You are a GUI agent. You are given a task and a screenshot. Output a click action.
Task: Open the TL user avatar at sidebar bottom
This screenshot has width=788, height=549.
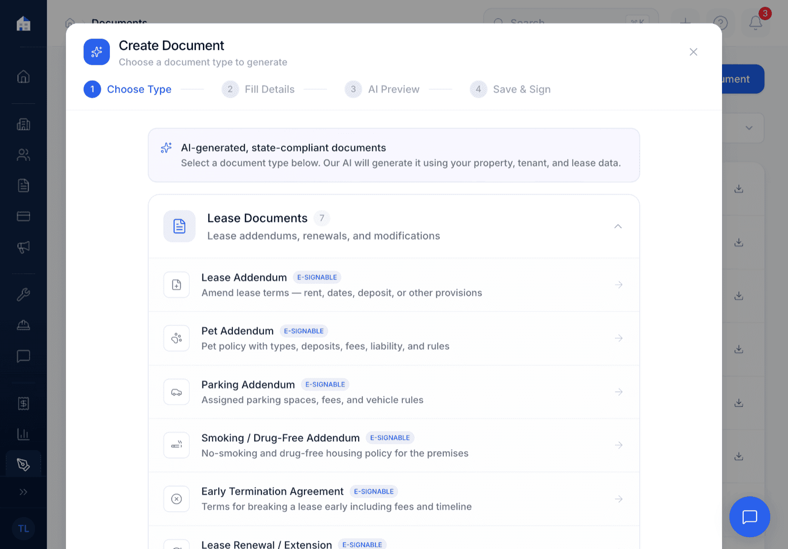click(23, 528)
